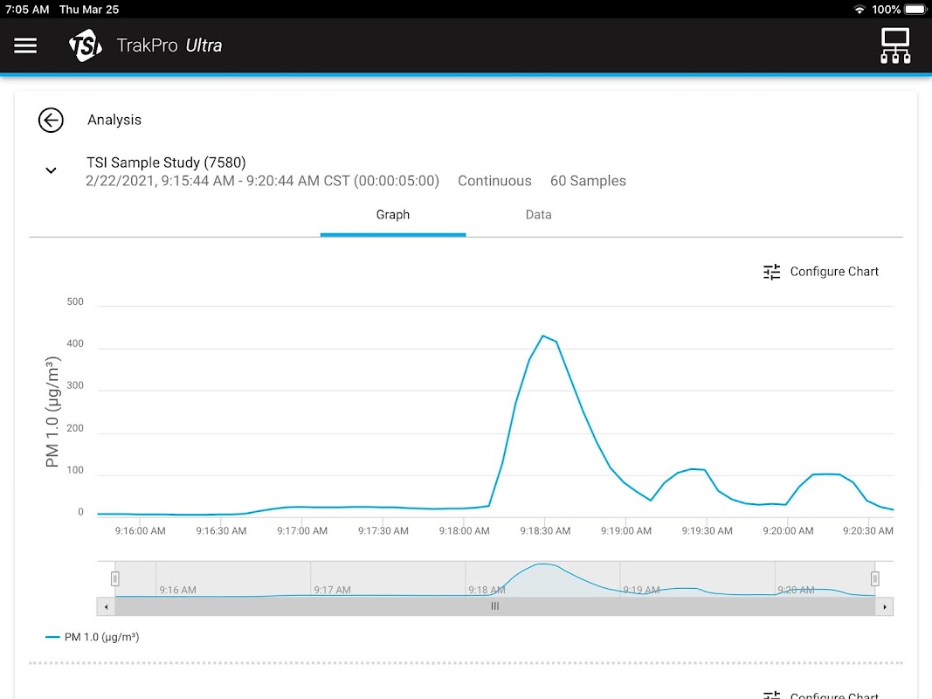Viewport: 932px width, 699px height.
Task: Click the Configure Chart sliders icon
Action: (771, 272)
